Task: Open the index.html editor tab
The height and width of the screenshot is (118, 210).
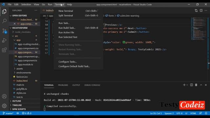Action: pyautogui.click(x=48, y=10)
